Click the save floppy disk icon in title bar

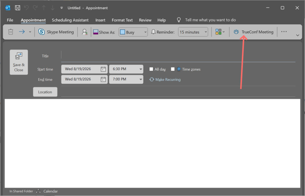click(x=18, y=8)
